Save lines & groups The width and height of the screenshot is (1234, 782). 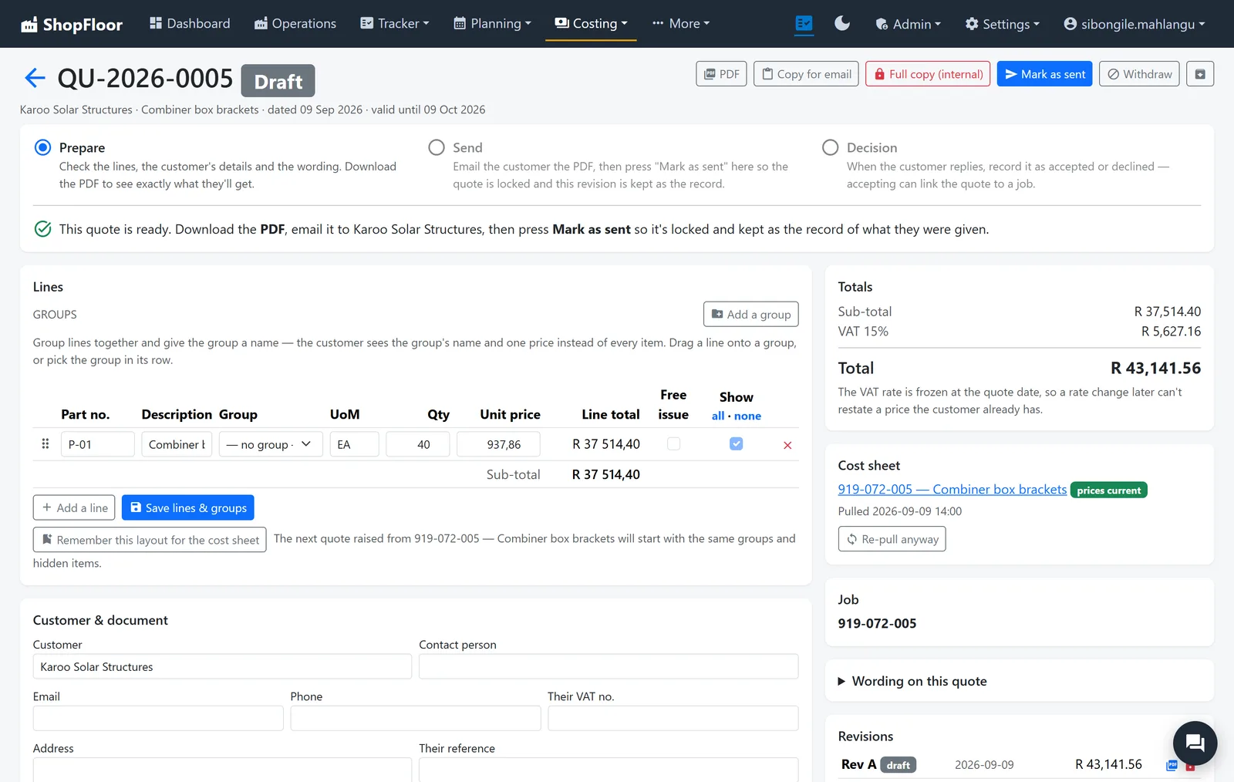pyautogui.click(x=187, y=507)
